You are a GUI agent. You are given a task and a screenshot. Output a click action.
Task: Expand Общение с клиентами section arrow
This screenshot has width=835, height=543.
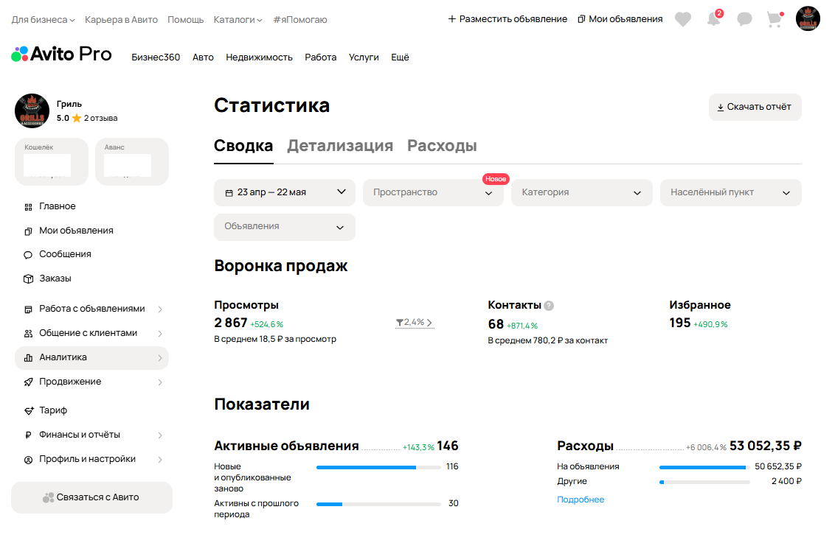click(160, 334)
